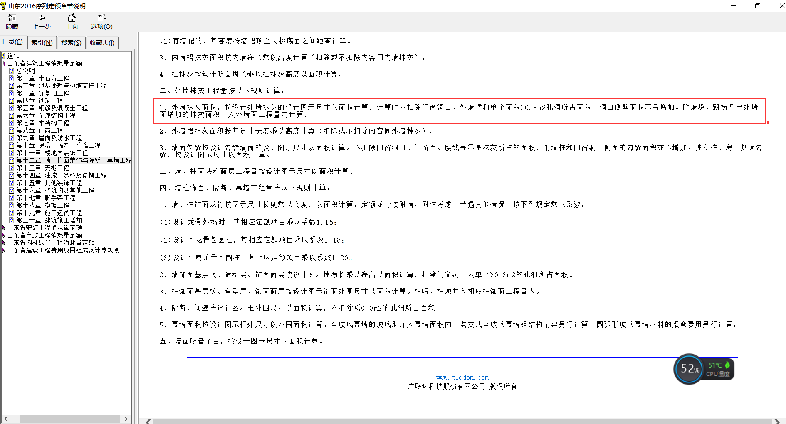Click the text 二、外墙抹灰工程量按以下规则计算

pyautogui.click(x=222, y=91)
